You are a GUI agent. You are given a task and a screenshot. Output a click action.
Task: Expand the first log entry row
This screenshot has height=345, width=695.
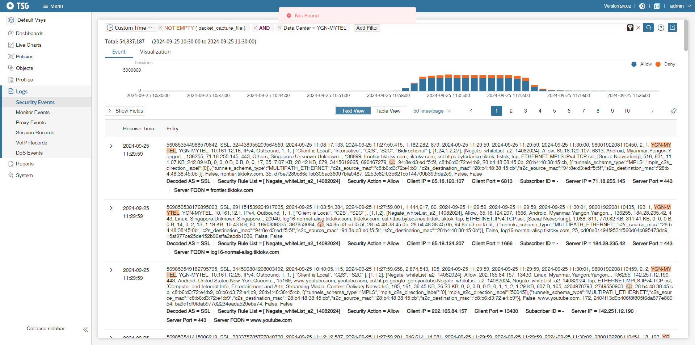[x=111, y=146]
